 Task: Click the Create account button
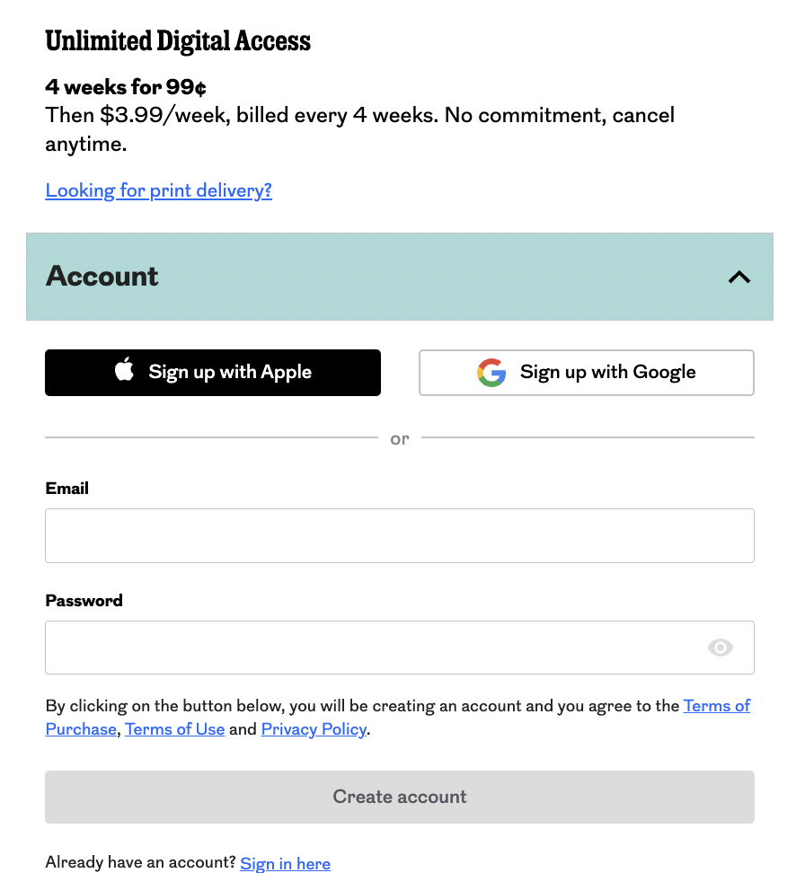(x=399, y=797)
